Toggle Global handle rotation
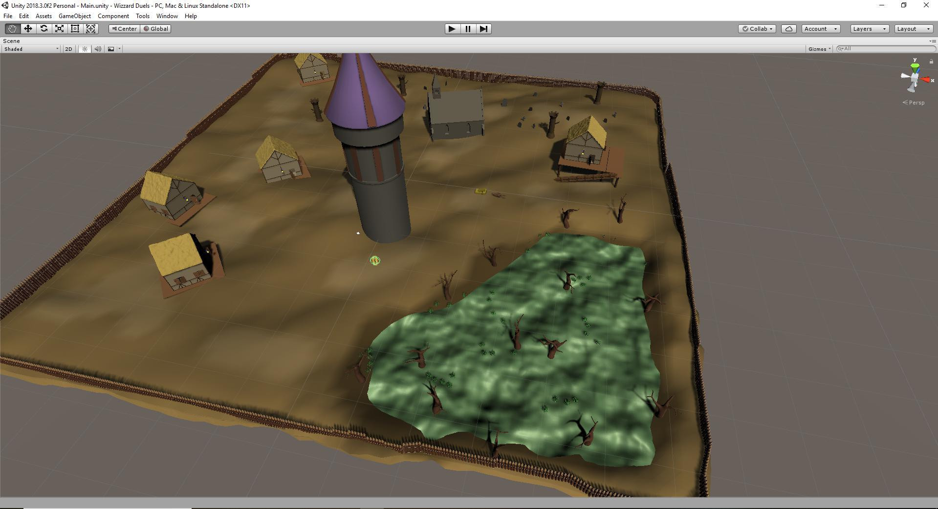This screenshot has height=509, width=938. [155, 29]
